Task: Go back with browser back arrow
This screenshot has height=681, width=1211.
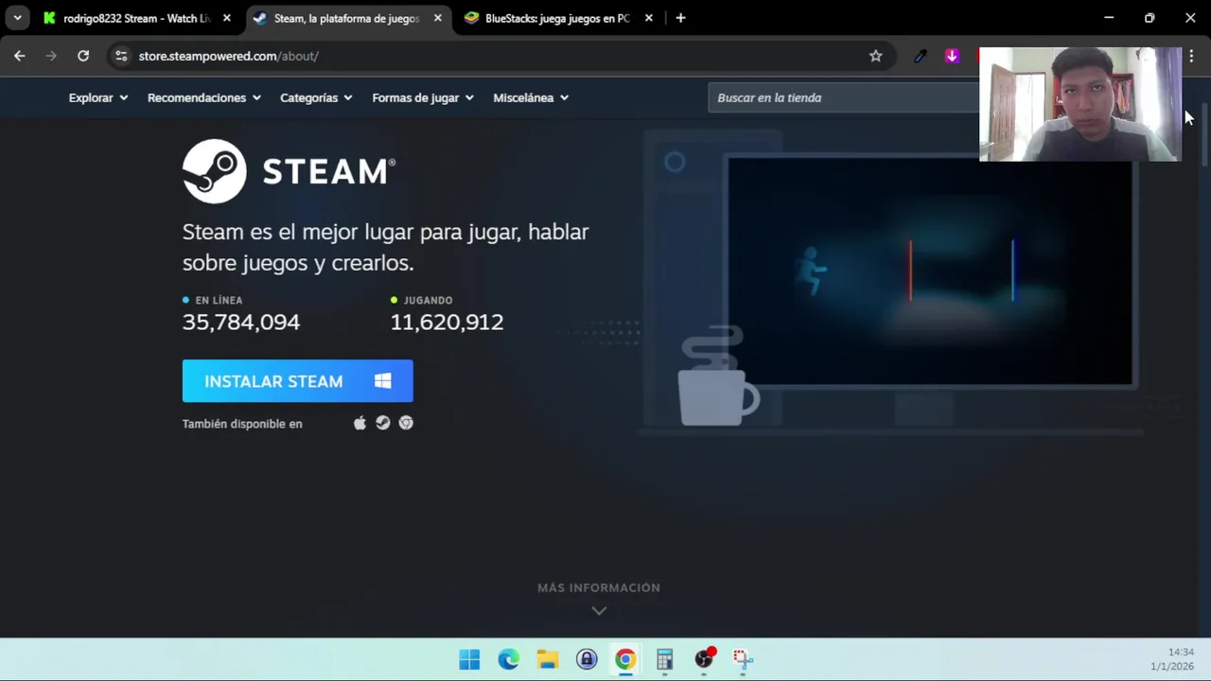Action: (x=19, y=56)
